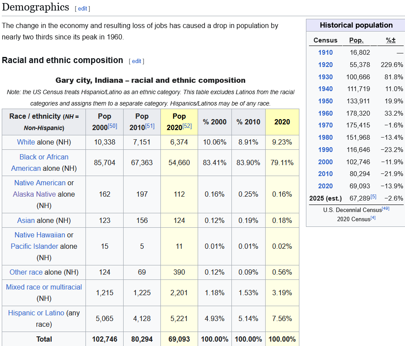Open the 2000 census year link
This screenshot has width=405, height=346.
tap(325, 162)
